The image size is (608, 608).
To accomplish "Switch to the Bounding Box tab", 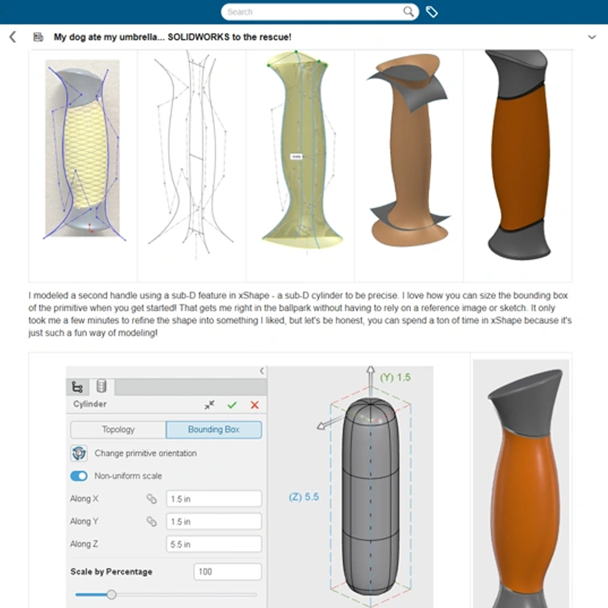I will 214,430.
